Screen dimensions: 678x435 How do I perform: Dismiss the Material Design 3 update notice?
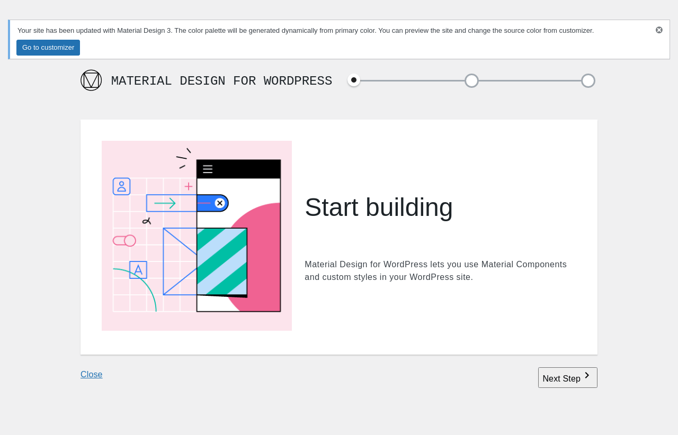coord(659,30)
